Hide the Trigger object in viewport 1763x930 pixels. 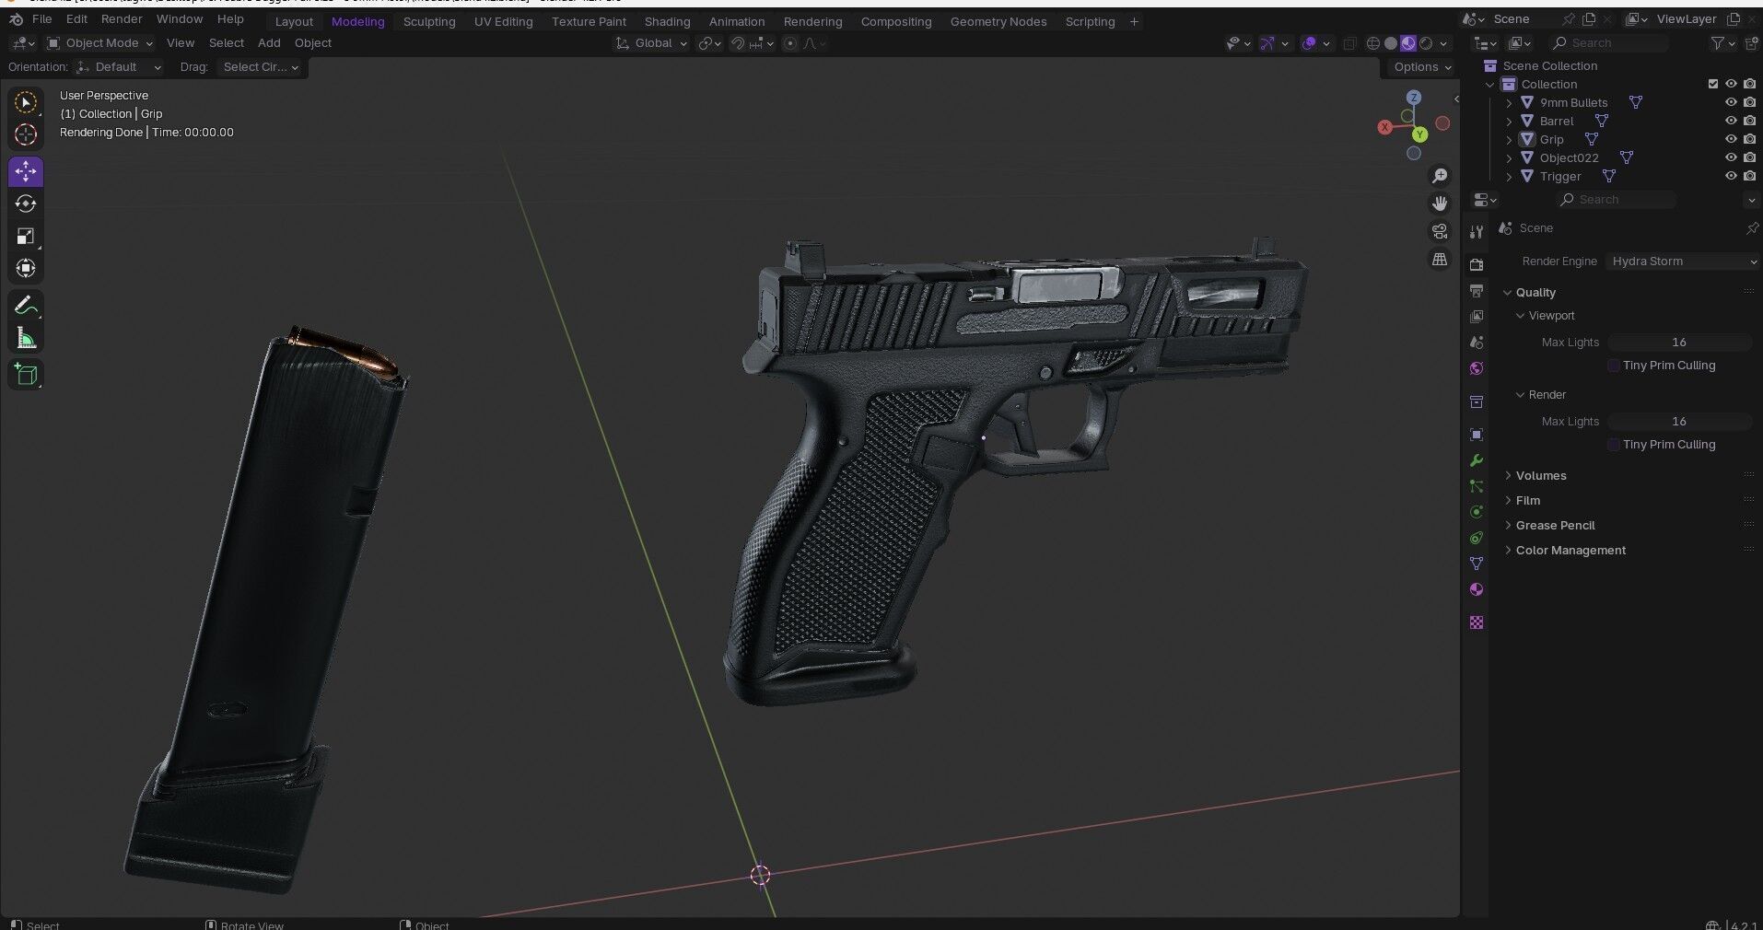click(x=1731, y=176)
